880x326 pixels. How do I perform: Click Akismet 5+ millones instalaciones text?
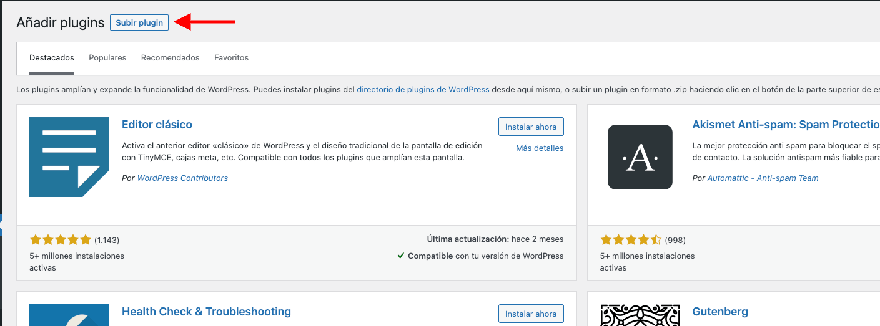[x=647, y=262]
